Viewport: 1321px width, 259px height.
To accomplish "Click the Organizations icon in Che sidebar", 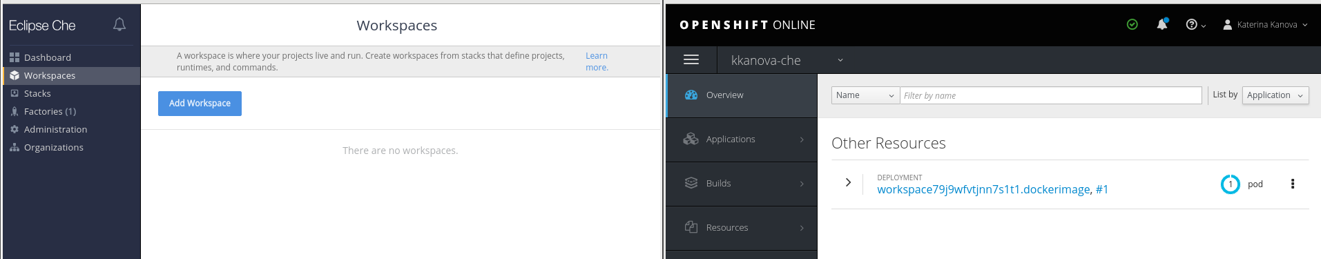I will tap(15, 147).
